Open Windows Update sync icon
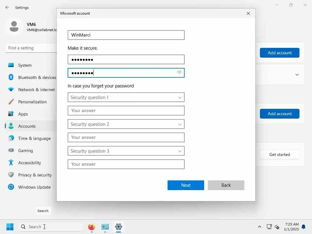This screenshot has height=234, width=312. pyautogui.click(x=11, y=187)
